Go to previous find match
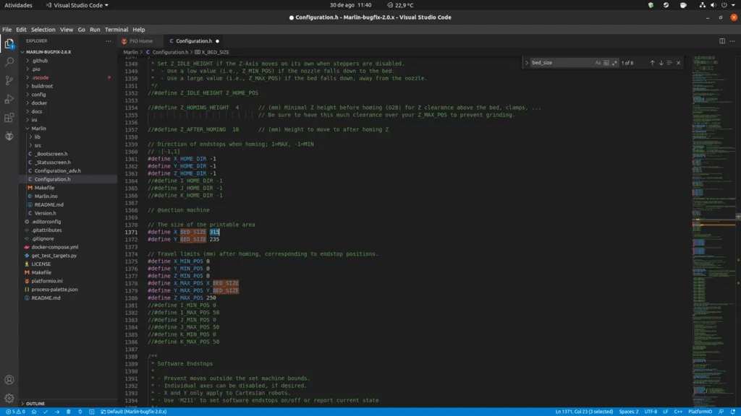Image resolution: width=741 pixels, height=416 pixels. point(652,63)
